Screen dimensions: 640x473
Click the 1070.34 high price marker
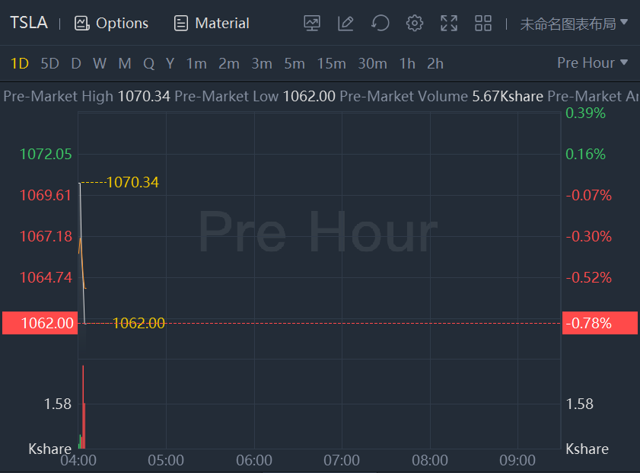click(132, 182)
